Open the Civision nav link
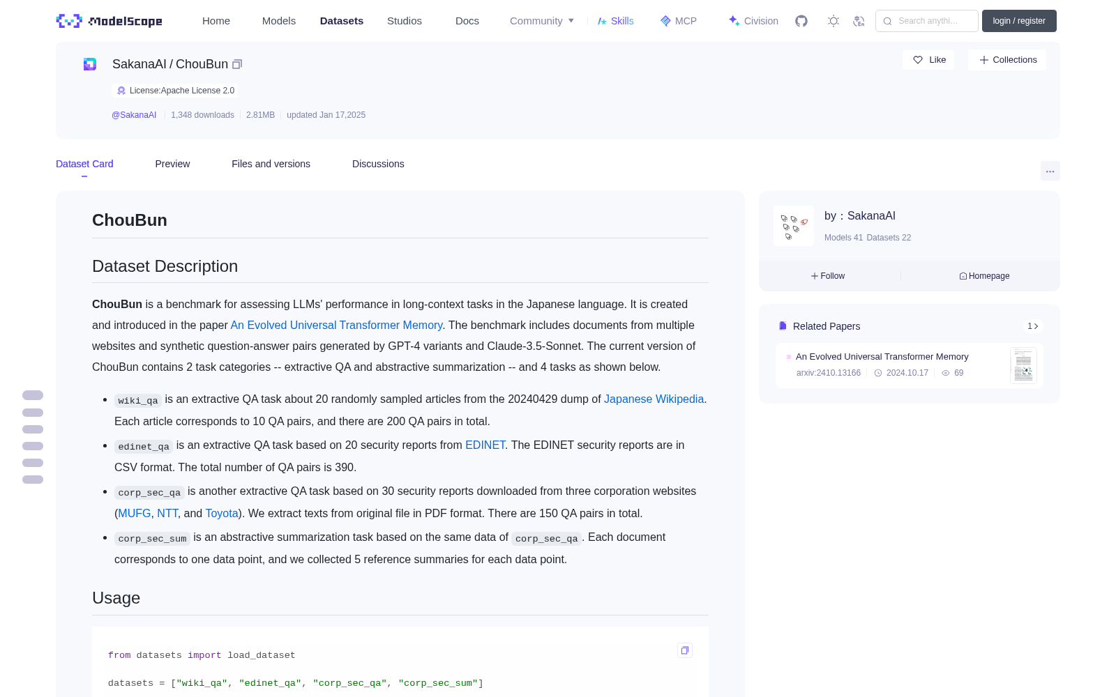 (753, 21)
